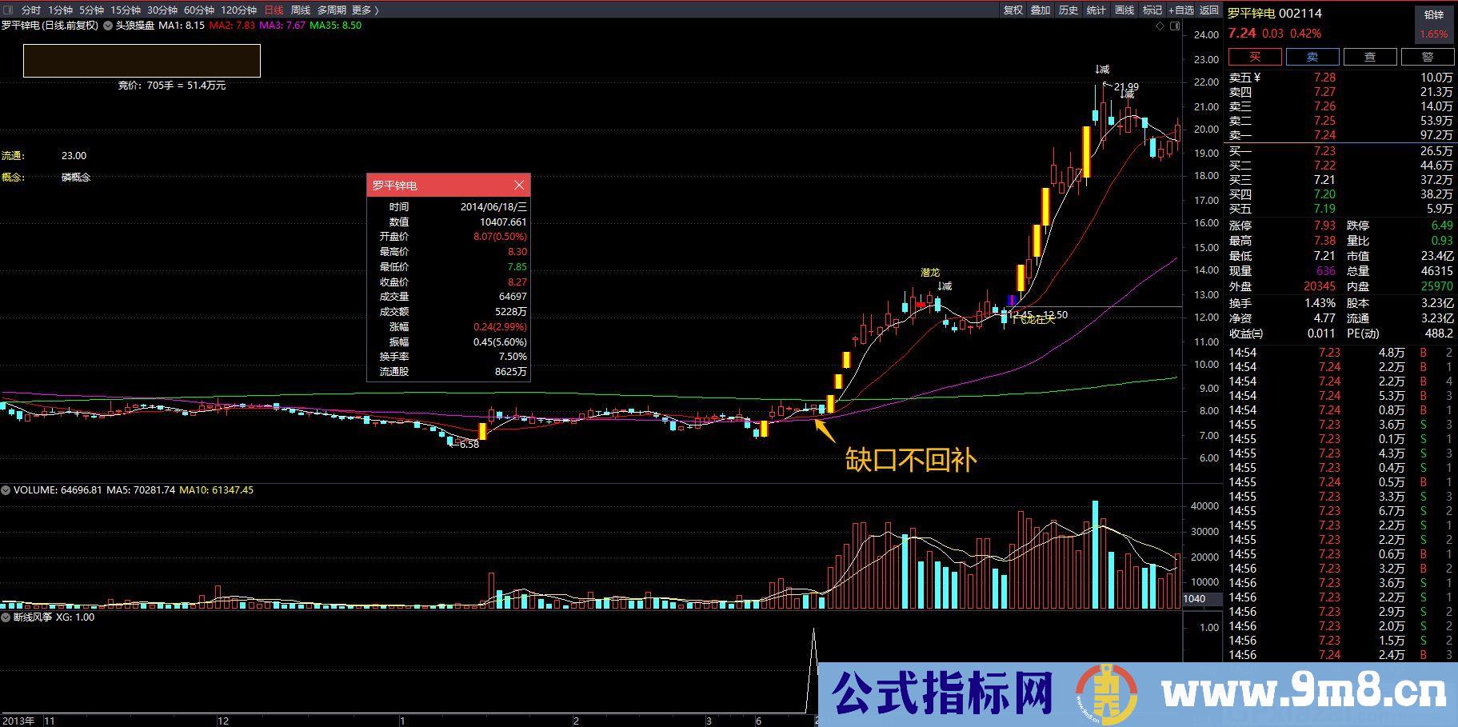Click the red 买 buy button
The width and height of the screenshot is (1458, 727).
tap(1255, 57)
